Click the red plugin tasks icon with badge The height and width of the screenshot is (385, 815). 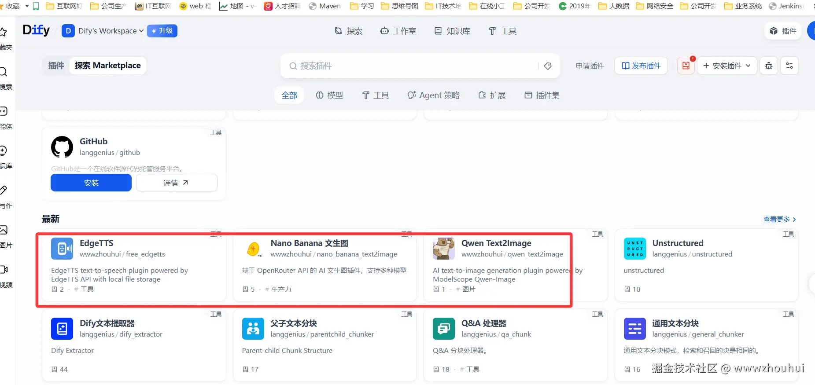click(686, 66)
